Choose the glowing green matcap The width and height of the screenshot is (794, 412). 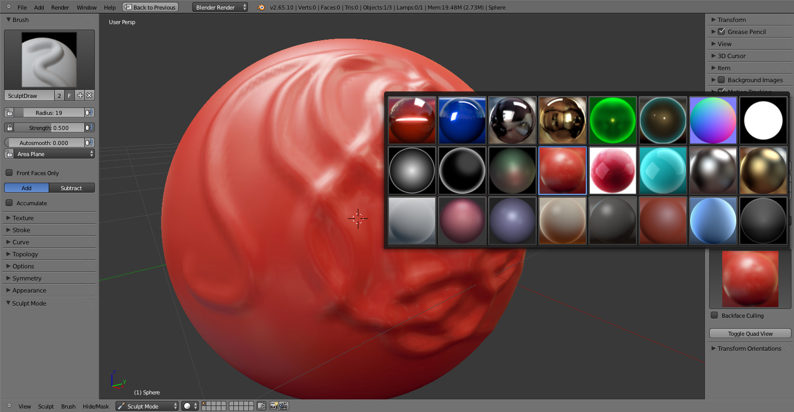pyautogui.click(x=613, y=120)
